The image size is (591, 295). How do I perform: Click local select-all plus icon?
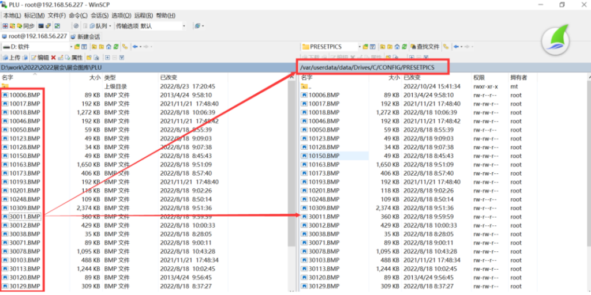[x=107, y=58]
